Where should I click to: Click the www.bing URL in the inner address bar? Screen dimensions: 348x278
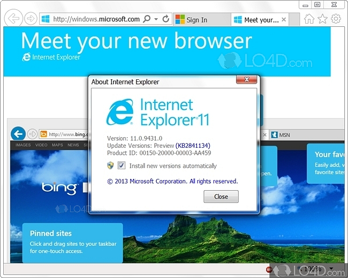point(69,134)
